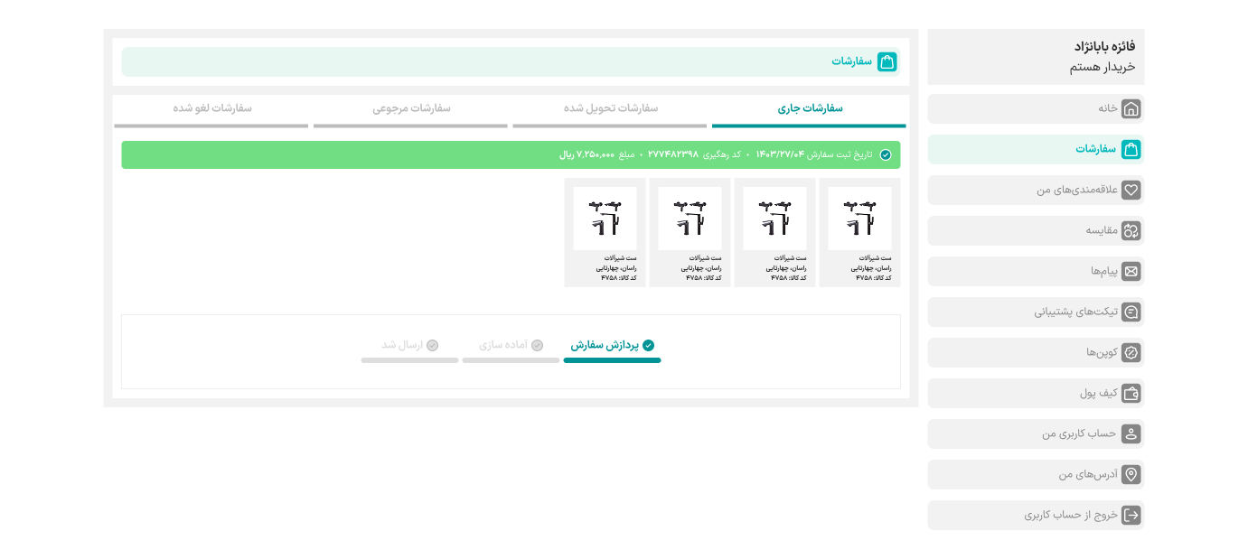
Task: Click the chat icon for تیکت‌های پشتیبانی
Action: pos(1131,312)
